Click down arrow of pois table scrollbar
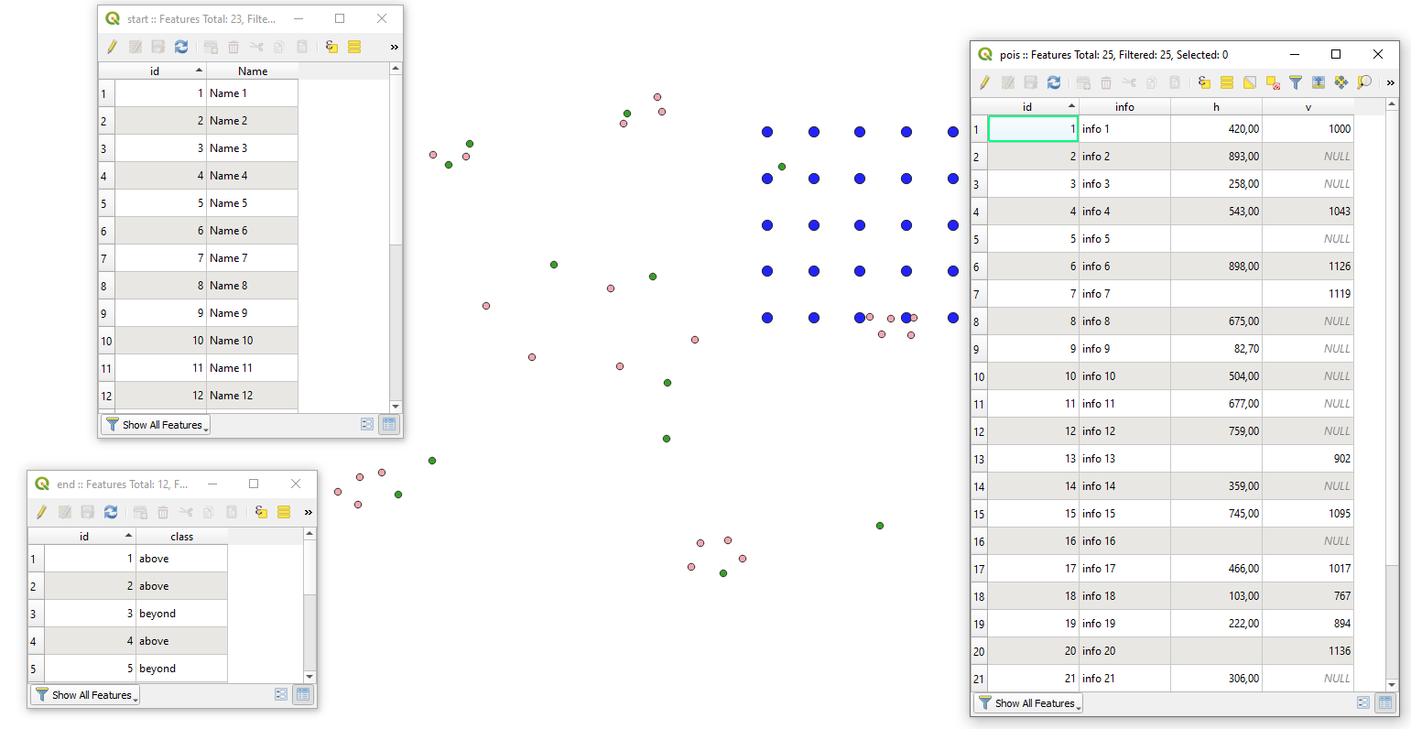 tap(1393, 685)
